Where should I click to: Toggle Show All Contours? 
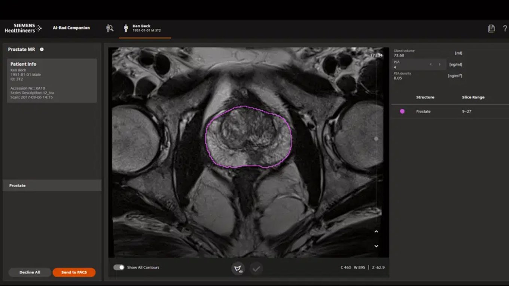point(119,267)
